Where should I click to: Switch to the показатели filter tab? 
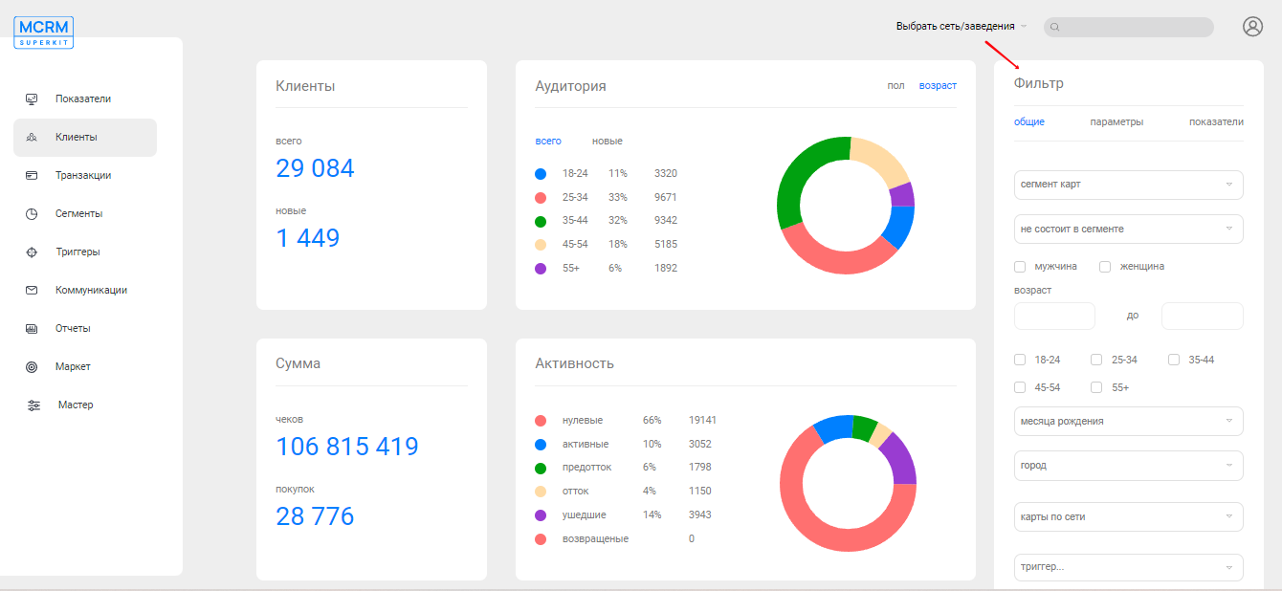pos(1216,121)
